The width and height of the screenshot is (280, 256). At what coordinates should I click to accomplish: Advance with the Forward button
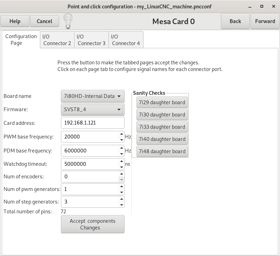pos(265,21)
